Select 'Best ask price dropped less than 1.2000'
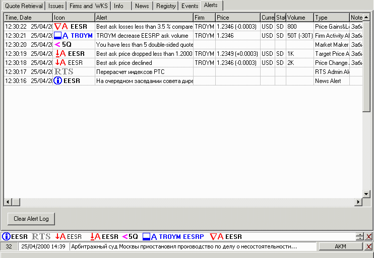The height and width of the screenshot is (258, 374). [144, 53]
